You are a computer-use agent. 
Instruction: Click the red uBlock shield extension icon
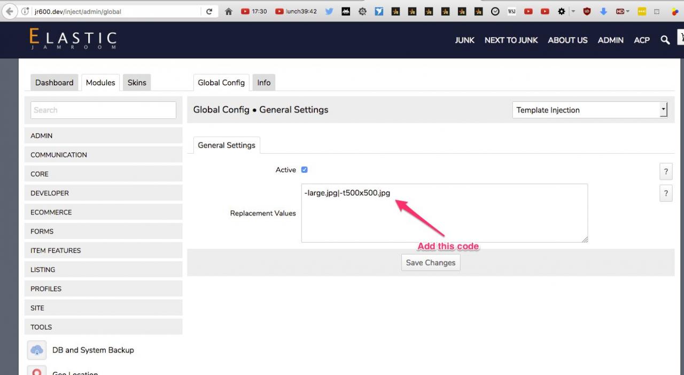[x=587, y=11]
